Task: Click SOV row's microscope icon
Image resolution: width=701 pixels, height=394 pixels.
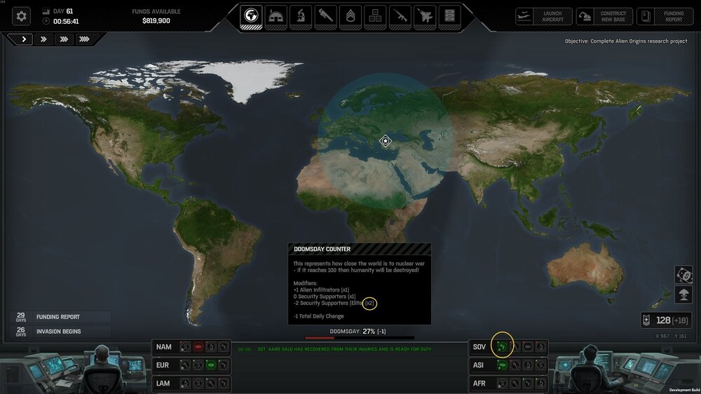Action: [x=541, y=346]
